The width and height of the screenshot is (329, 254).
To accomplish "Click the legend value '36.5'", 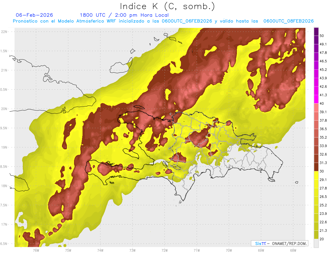I will click(x=323, y=129).
